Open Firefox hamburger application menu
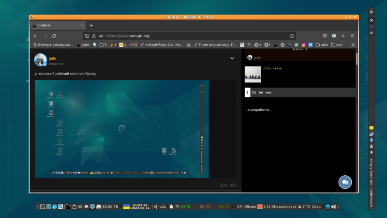Viewport: 387px width, 218px height. (x=352, y=36)
